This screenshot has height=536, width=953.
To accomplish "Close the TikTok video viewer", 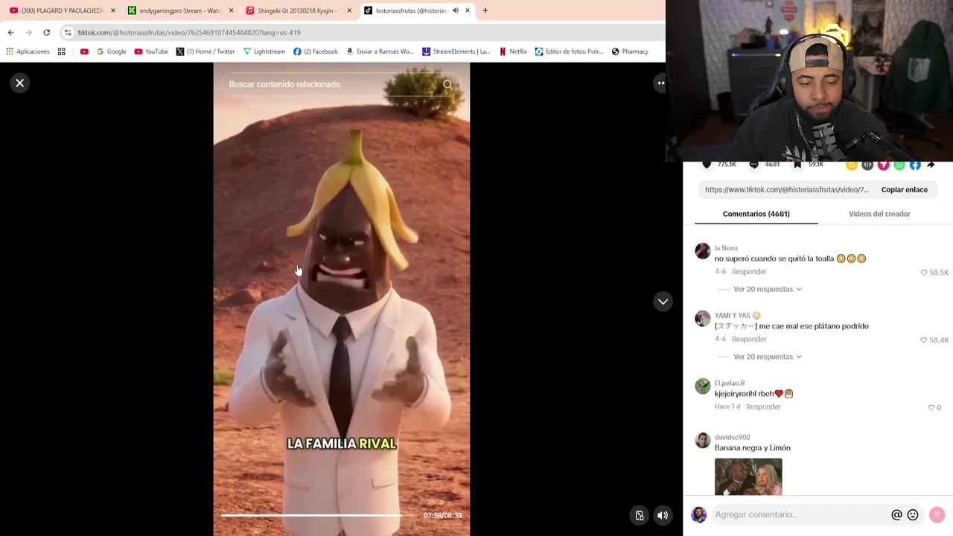I will [x=20, y=83].
